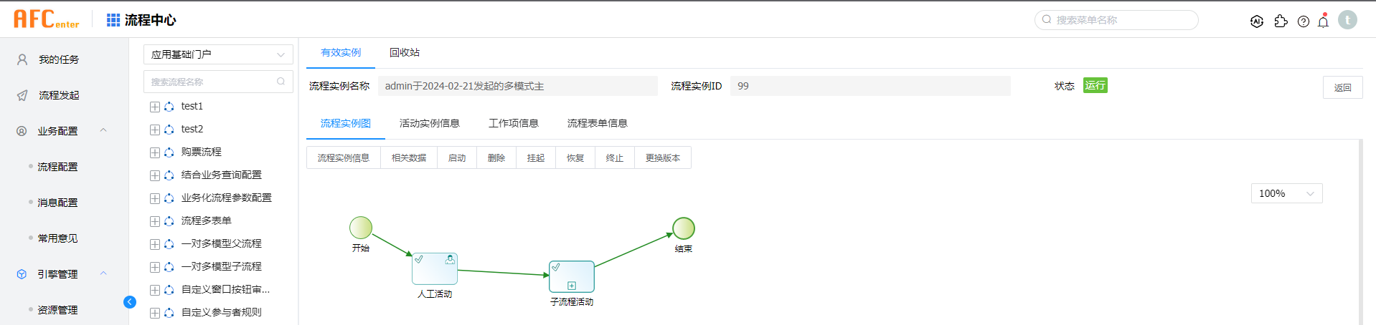Click the puzzle-piece plugin icon
Screen dimensions: 1376x325
pyautogui.click(x=1281, y=21)
